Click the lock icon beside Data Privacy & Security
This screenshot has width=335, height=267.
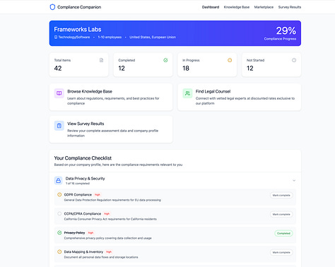tap(59, 181)
